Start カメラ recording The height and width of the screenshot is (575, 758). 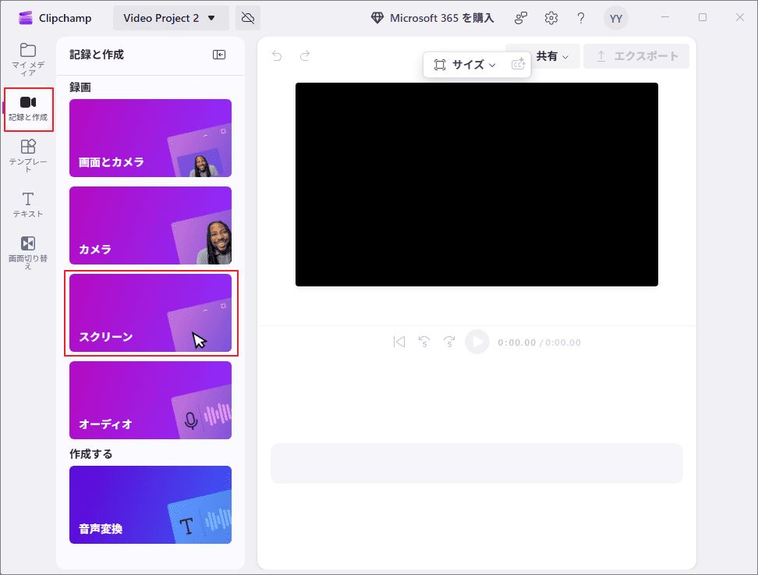pos(151,225)
